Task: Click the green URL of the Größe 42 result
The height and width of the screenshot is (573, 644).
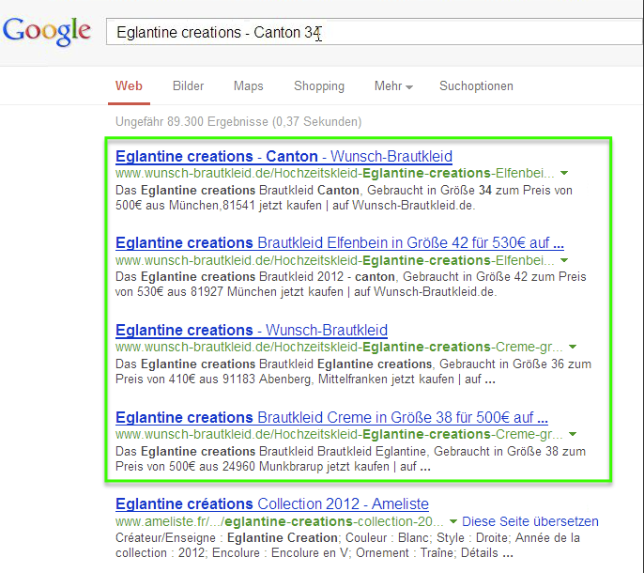Action: [x=335, y=260]
